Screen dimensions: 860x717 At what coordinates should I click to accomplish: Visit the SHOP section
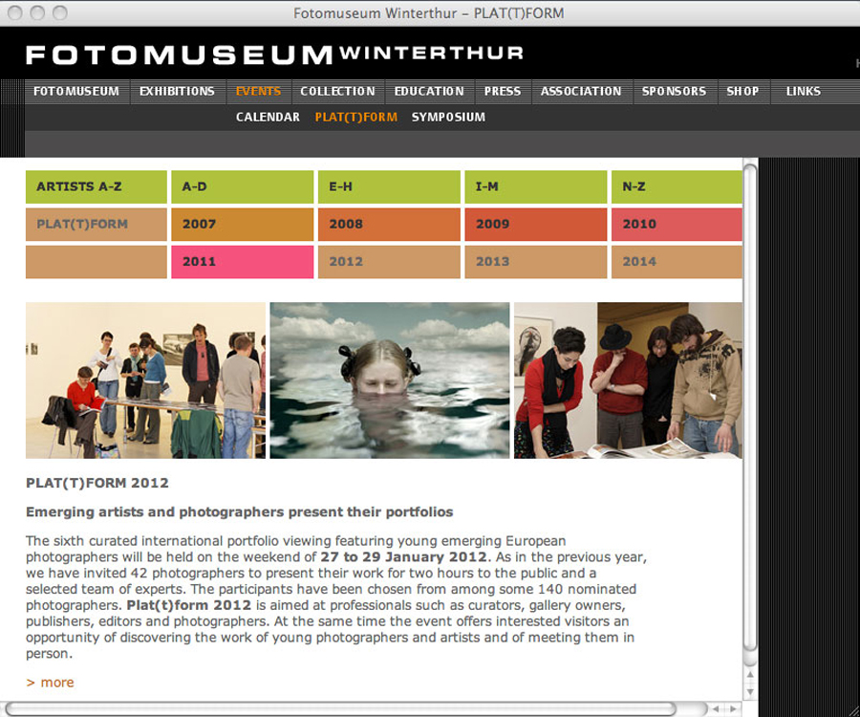coord(742,91)
